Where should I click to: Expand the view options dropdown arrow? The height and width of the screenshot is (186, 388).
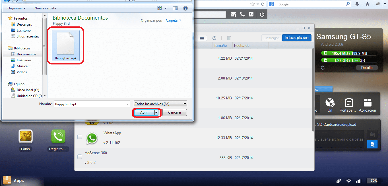coord(165,8)
